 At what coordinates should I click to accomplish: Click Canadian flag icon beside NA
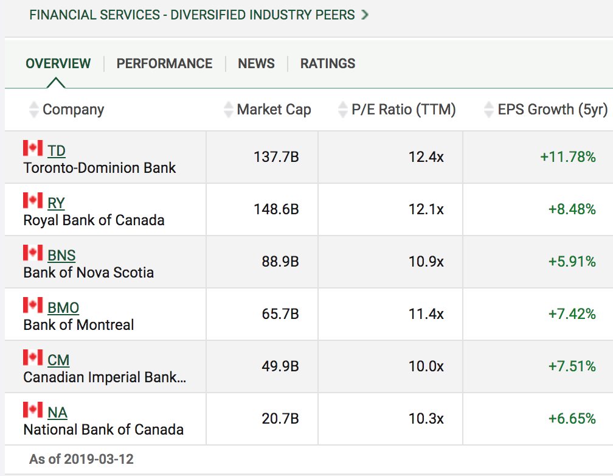click(33, 410)
